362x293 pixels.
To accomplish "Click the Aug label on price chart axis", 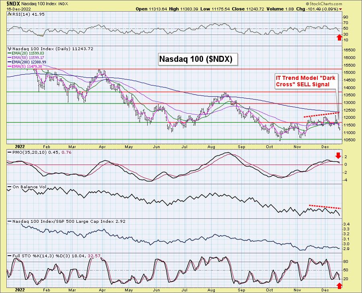I will pos(211,147).
